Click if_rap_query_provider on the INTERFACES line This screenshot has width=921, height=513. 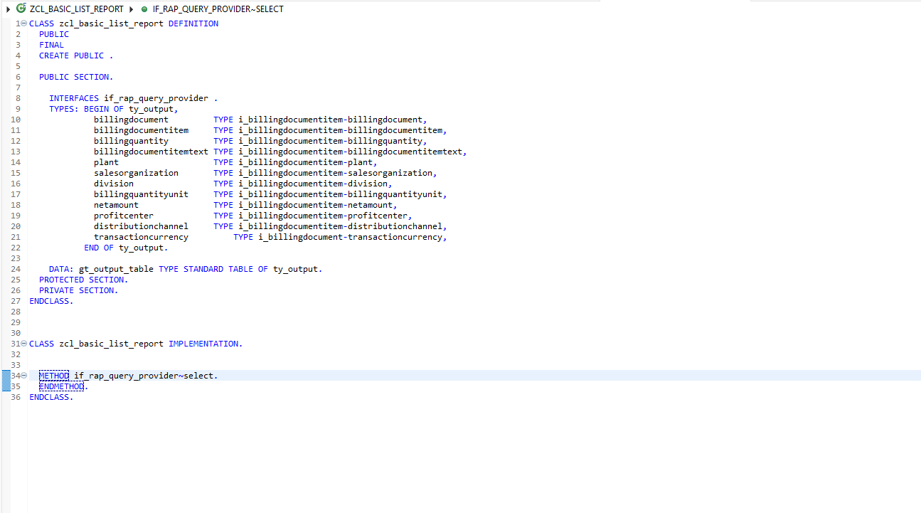[156, 98]
